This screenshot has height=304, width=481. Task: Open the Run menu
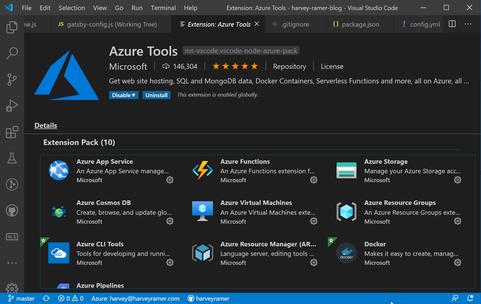(x=137, y=8)
